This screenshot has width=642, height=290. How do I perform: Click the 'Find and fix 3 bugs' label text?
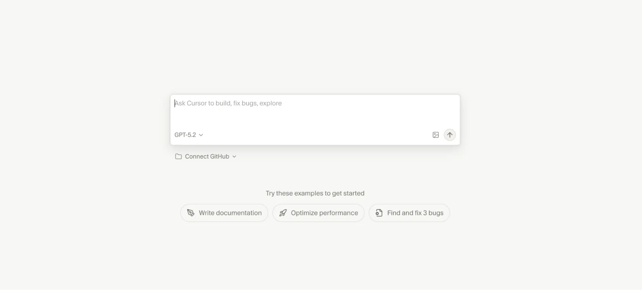(415, 213)
